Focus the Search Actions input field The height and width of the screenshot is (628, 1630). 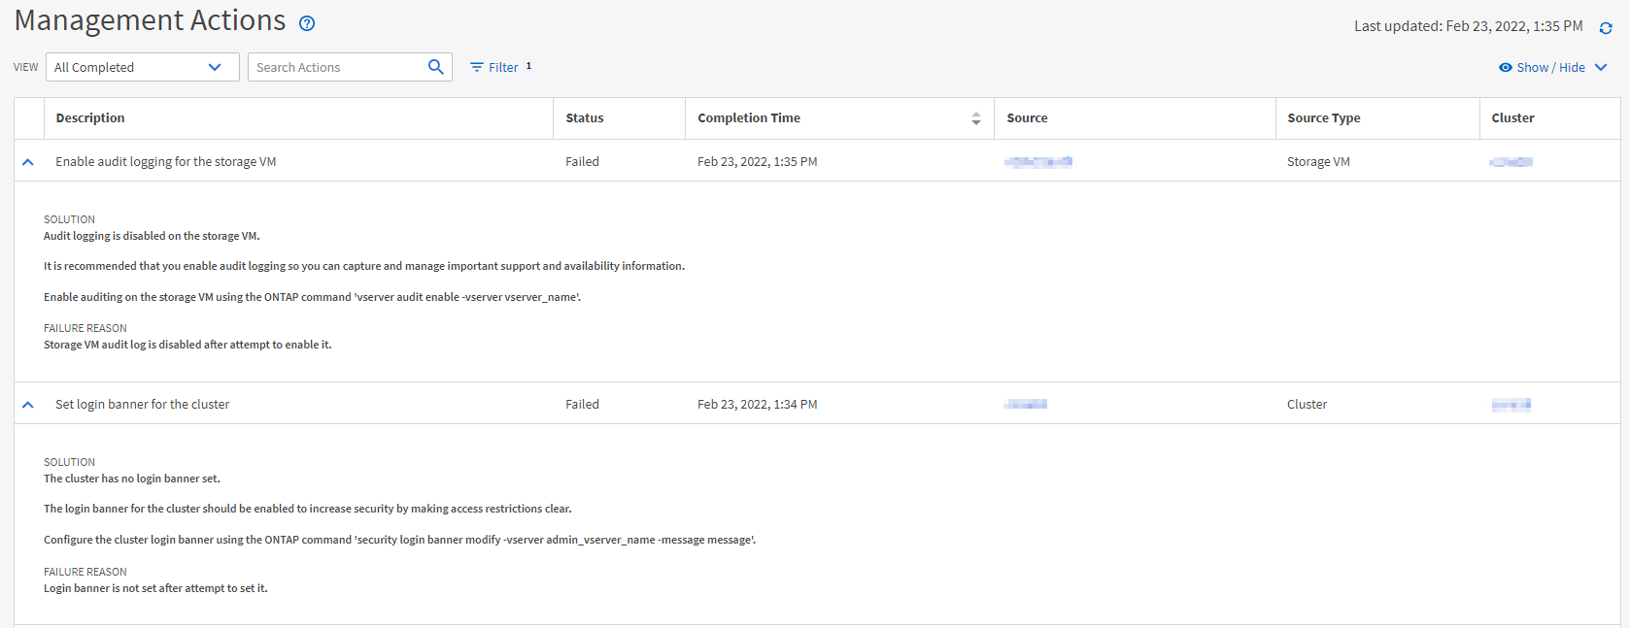pyautogui.click(x=335, y=67)
